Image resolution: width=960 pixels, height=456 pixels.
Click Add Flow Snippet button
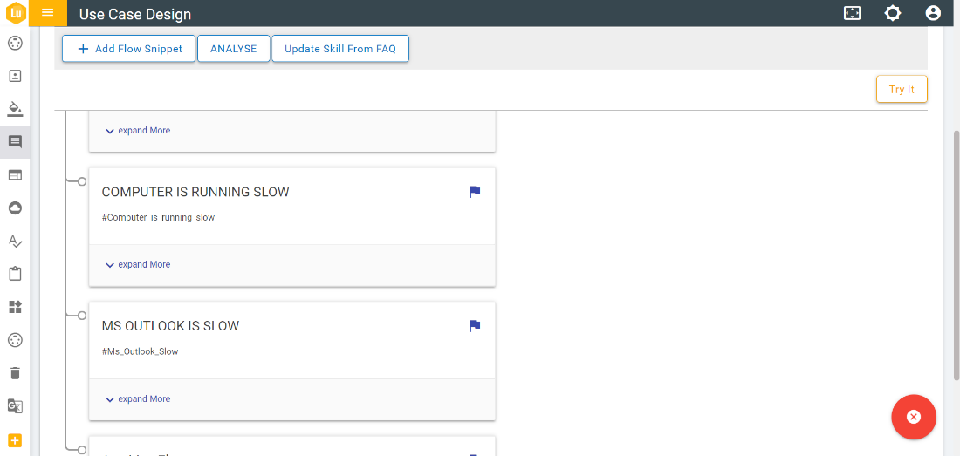(x=129, y=49)
